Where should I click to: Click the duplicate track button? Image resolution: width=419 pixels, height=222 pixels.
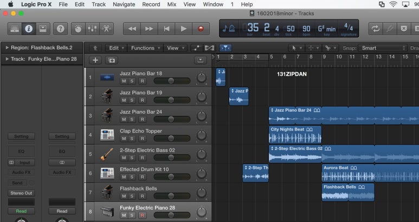(x=112, y=60)
